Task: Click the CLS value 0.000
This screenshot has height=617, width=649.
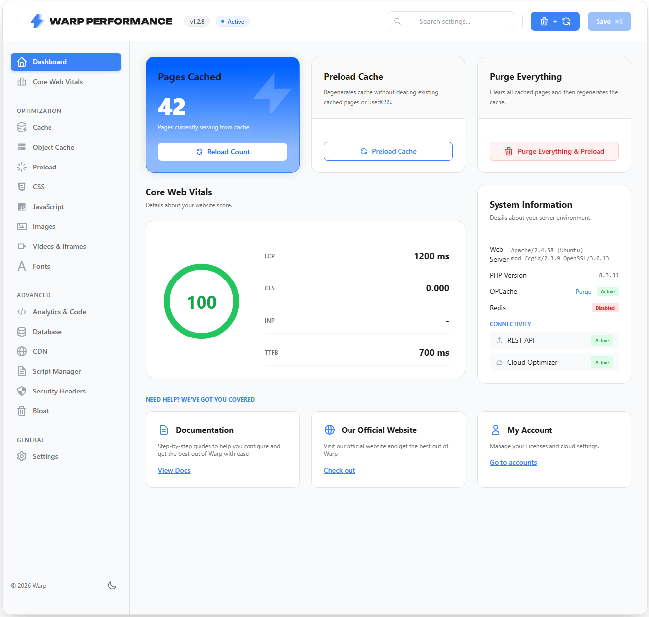Action: 437,288
